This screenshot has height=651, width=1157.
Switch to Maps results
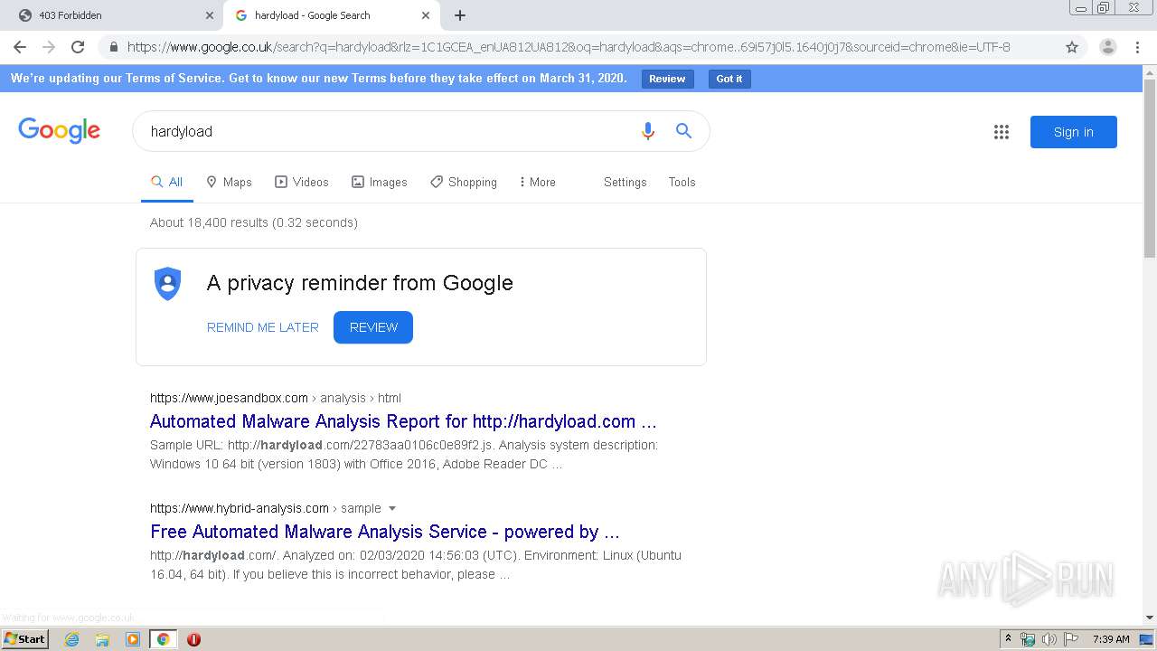(x=229, y=182)
